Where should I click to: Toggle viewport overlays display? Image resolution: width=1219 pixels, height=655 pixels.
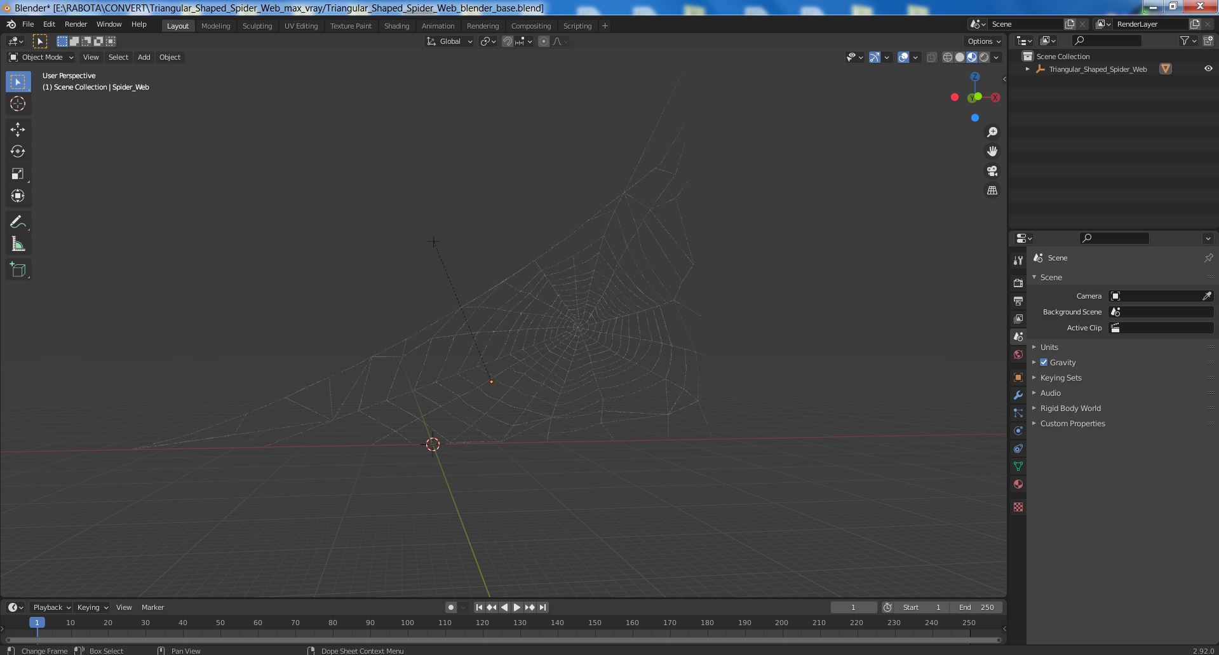pyautogui.click(x=903, y=57)
